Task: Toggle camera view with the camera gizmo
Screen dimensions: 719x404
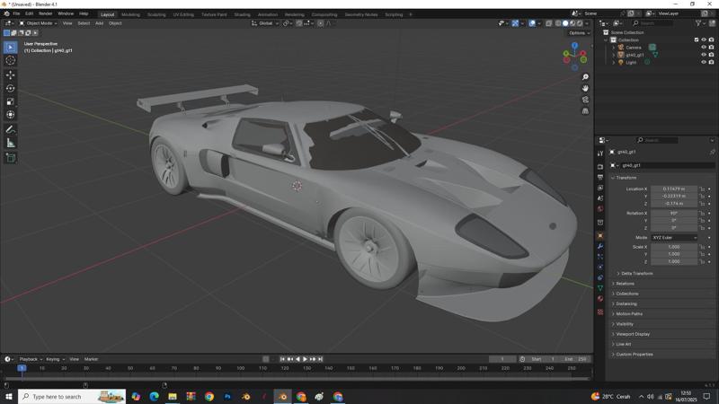Action: point(585,100)
